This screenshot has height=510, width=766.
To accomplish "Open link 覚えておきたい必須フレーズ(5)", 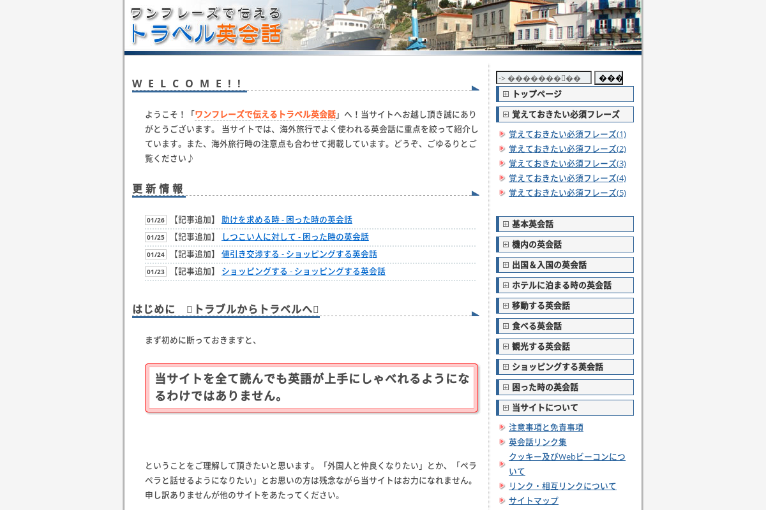I will [x=567, y=193].
